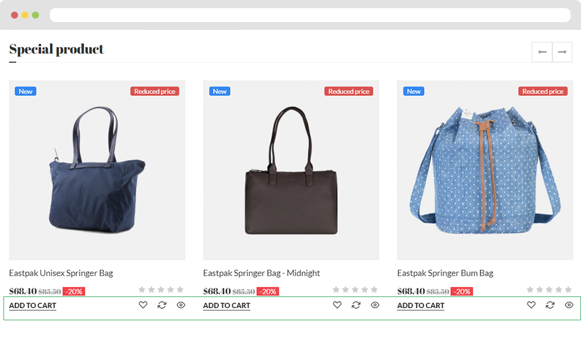Compare the Eastpak Springer Bum Bag
The height and width of the screenshot is (354, 581).
(x=550, y=305)
